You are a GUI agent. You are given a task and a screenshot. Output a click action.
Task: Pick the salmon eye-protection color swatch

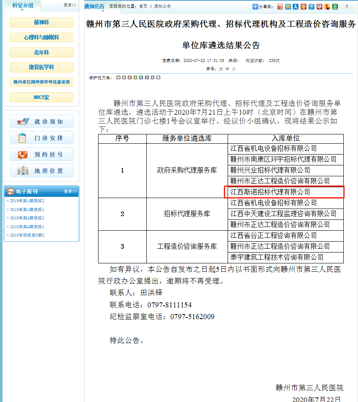click(130, 77)
